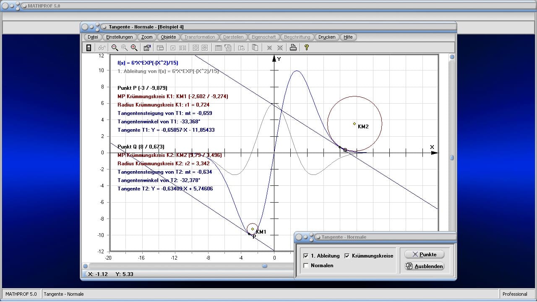This screenshot has height=302, width=537.
Task: Click the greyed Darstellen menu
Action: pos(233,37)
